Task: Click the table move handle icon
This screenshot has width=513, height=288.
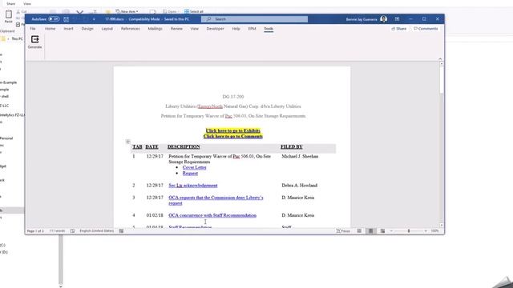Action: (128, 142)
